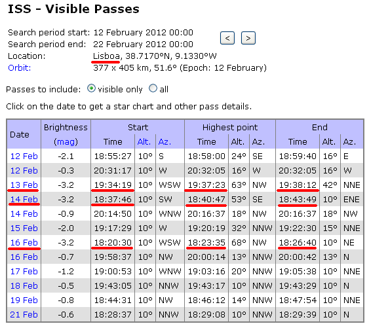Screen dimensions: 369x326
Task: Click highest point time 20:00:14
Action: pyautogui.click(x=206, y=257)
